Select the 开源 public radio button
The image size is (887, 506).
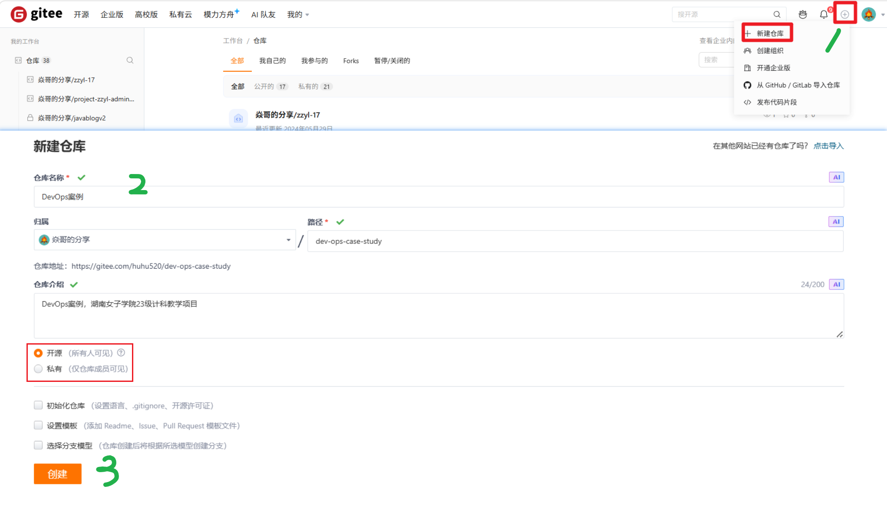pos(38,353)
